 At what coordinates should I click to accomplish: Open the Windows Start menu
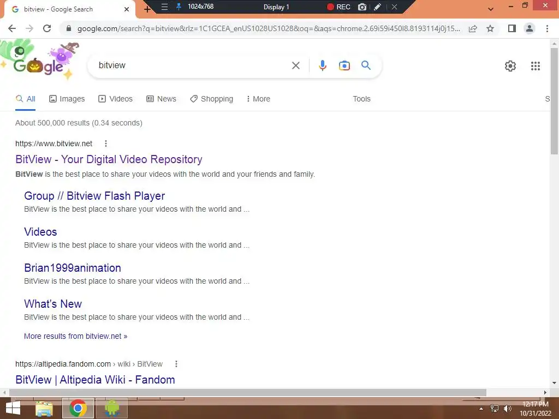click(x=13, y=408)
